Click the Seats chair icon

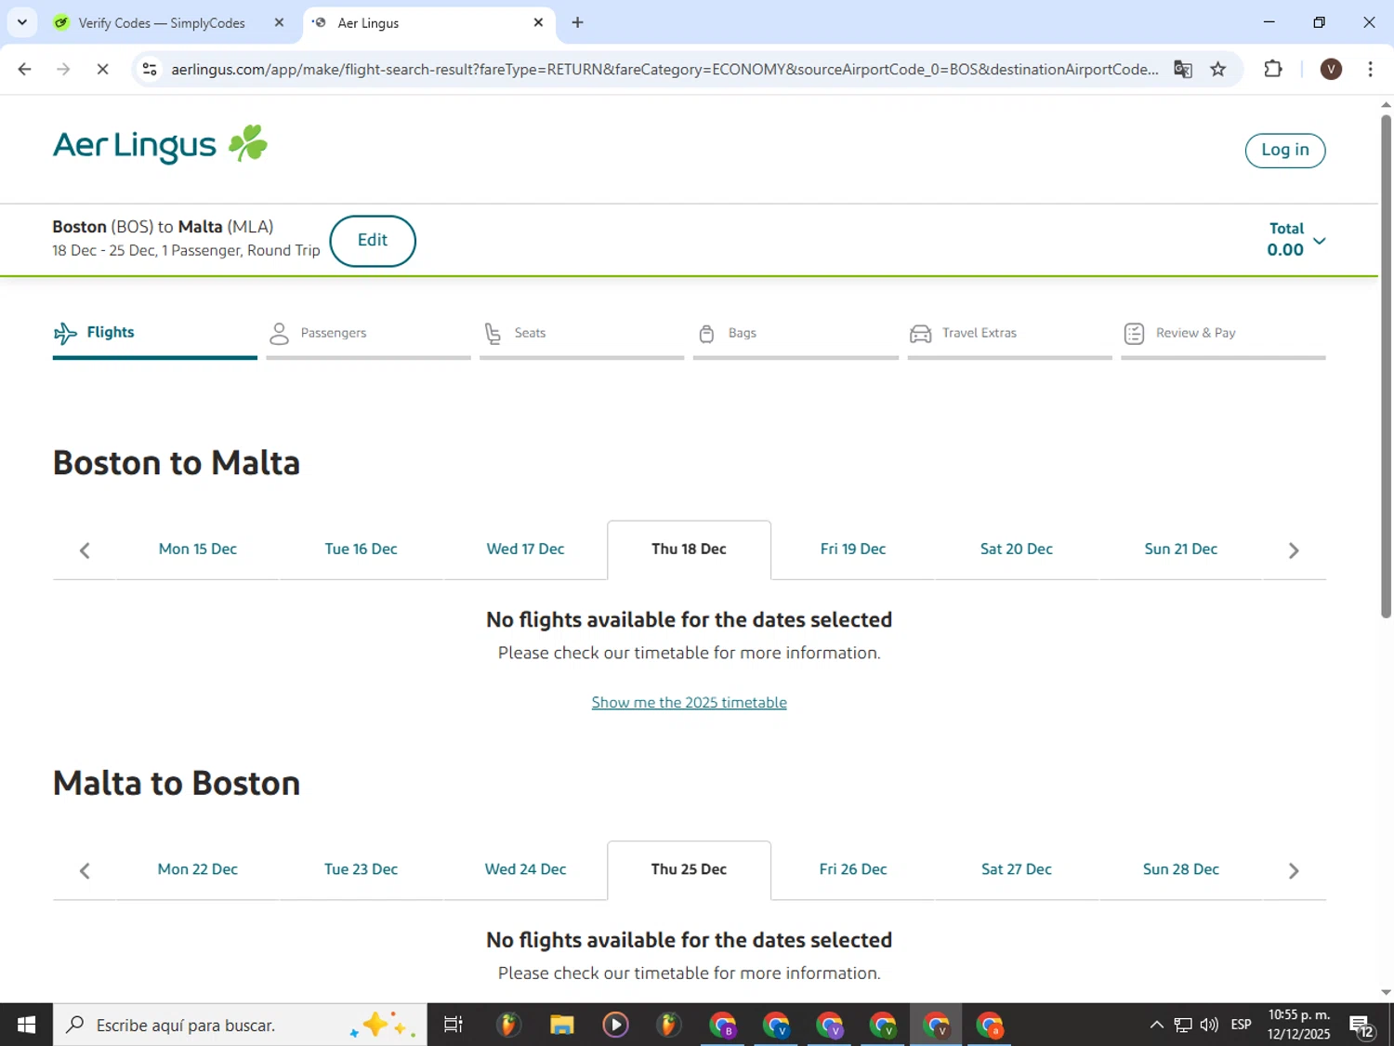coord(493,334)
